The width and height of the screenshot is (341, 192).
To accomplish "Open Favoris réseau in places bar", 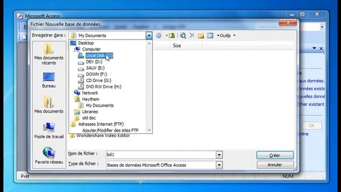I will 49,155.
